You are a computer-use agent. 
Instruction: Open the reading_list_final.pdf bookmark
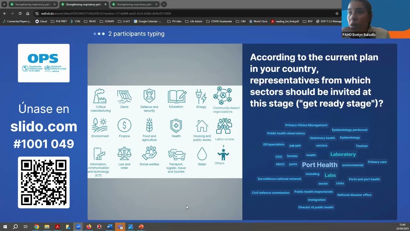point(285,21)
